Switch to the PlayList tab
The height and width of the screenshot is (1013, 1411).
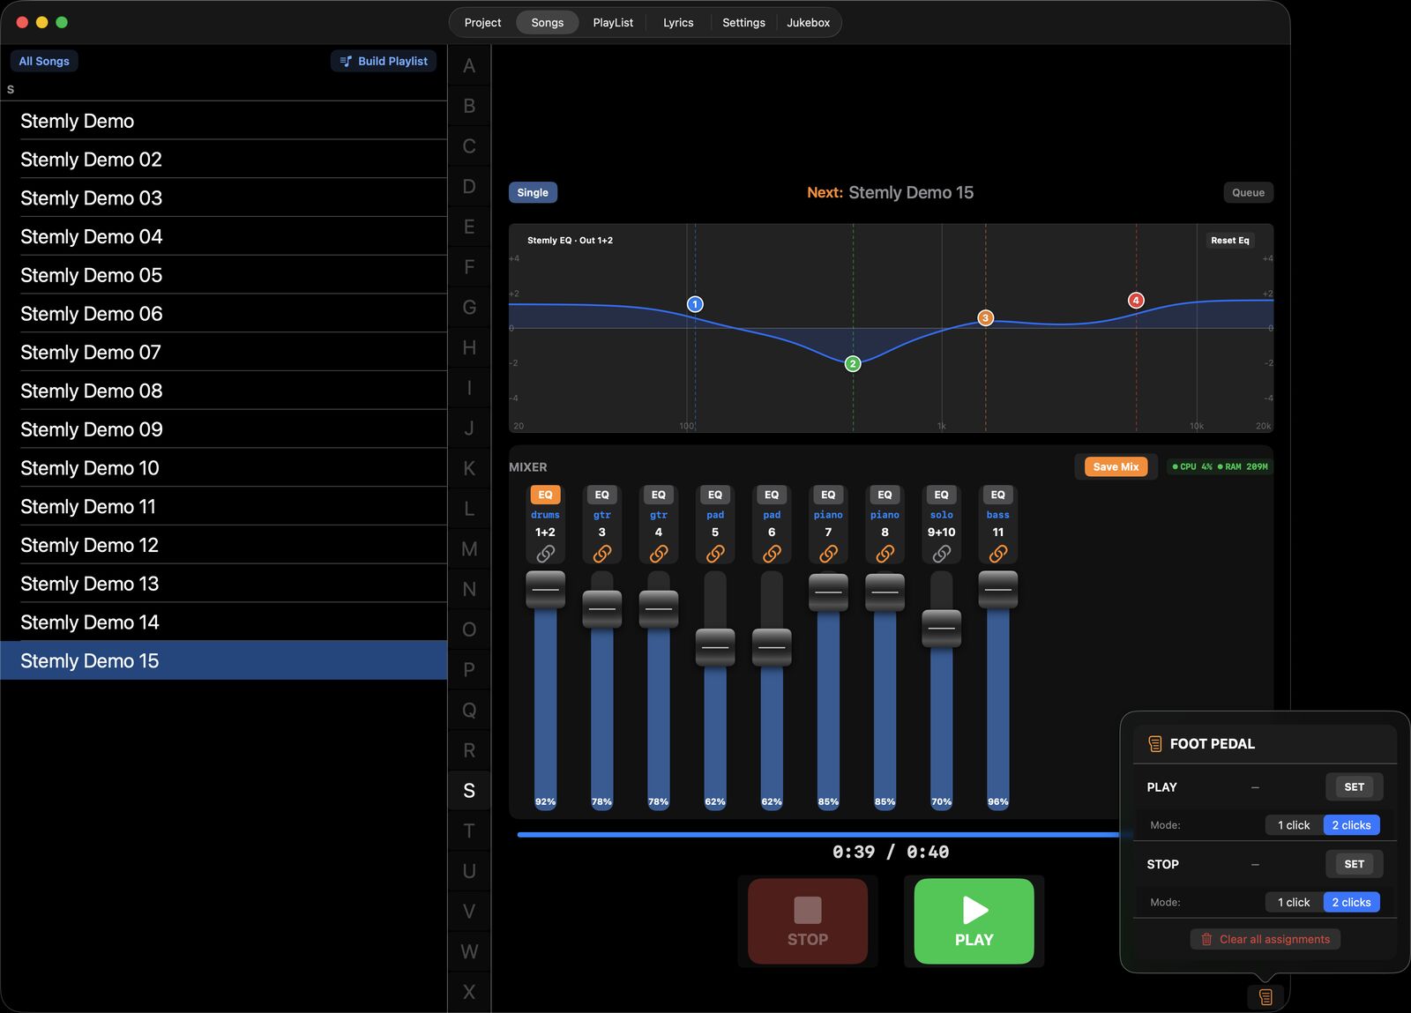coord(613,23)
